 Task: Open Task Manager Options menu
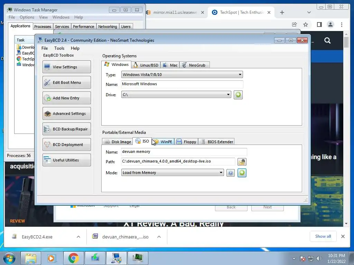(27, 17)
